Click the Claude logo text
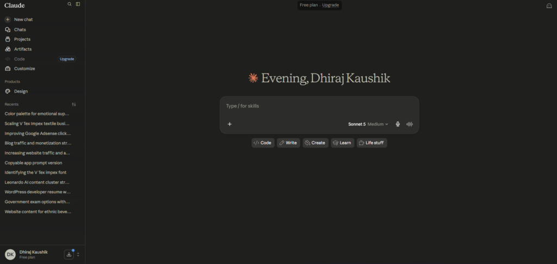Screen dimensions: 557x264 point(15,5)
